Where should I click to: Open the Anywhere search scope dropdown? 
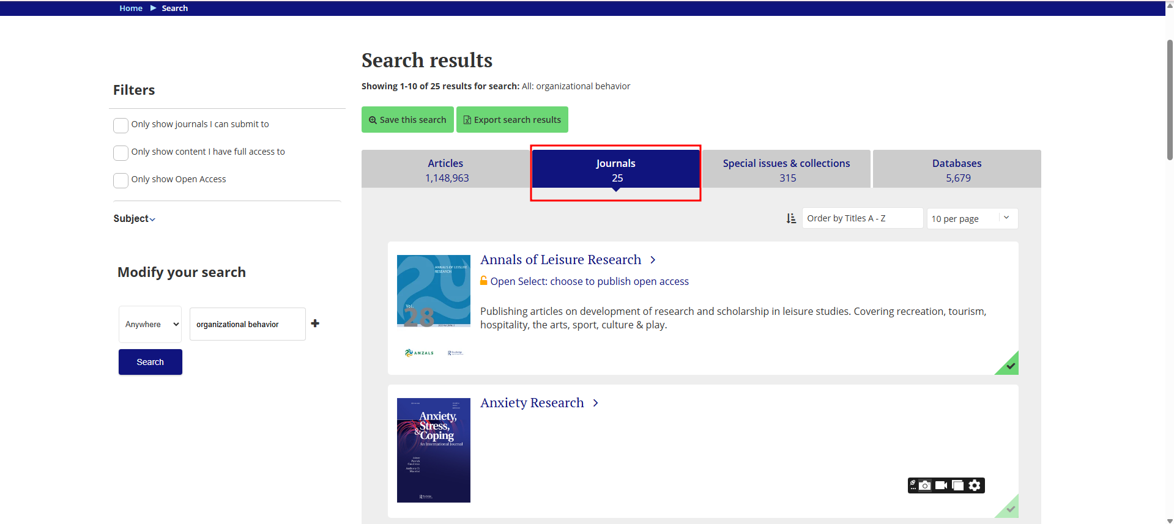[150, 324]
